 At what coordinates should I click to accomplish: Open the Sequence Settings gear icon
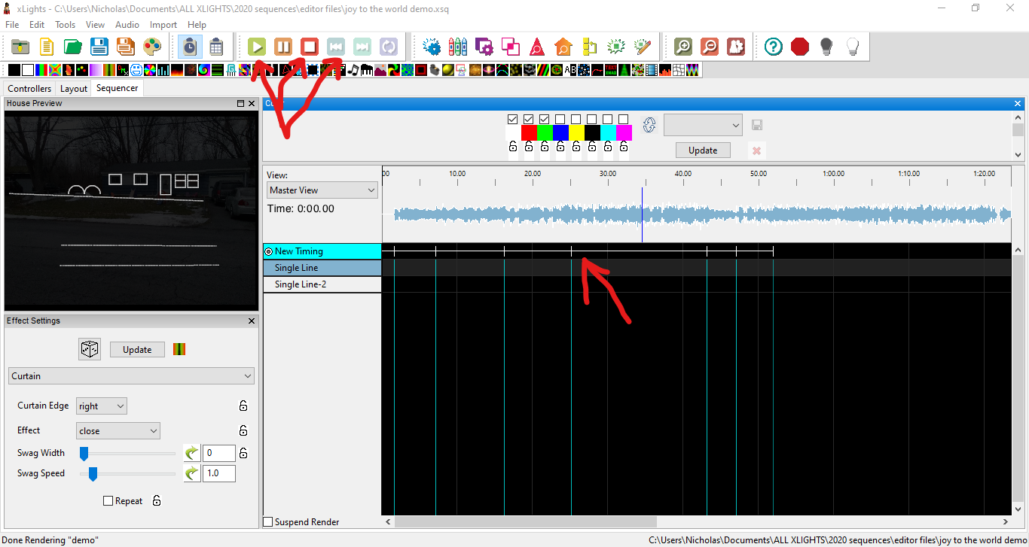(432, 46)
